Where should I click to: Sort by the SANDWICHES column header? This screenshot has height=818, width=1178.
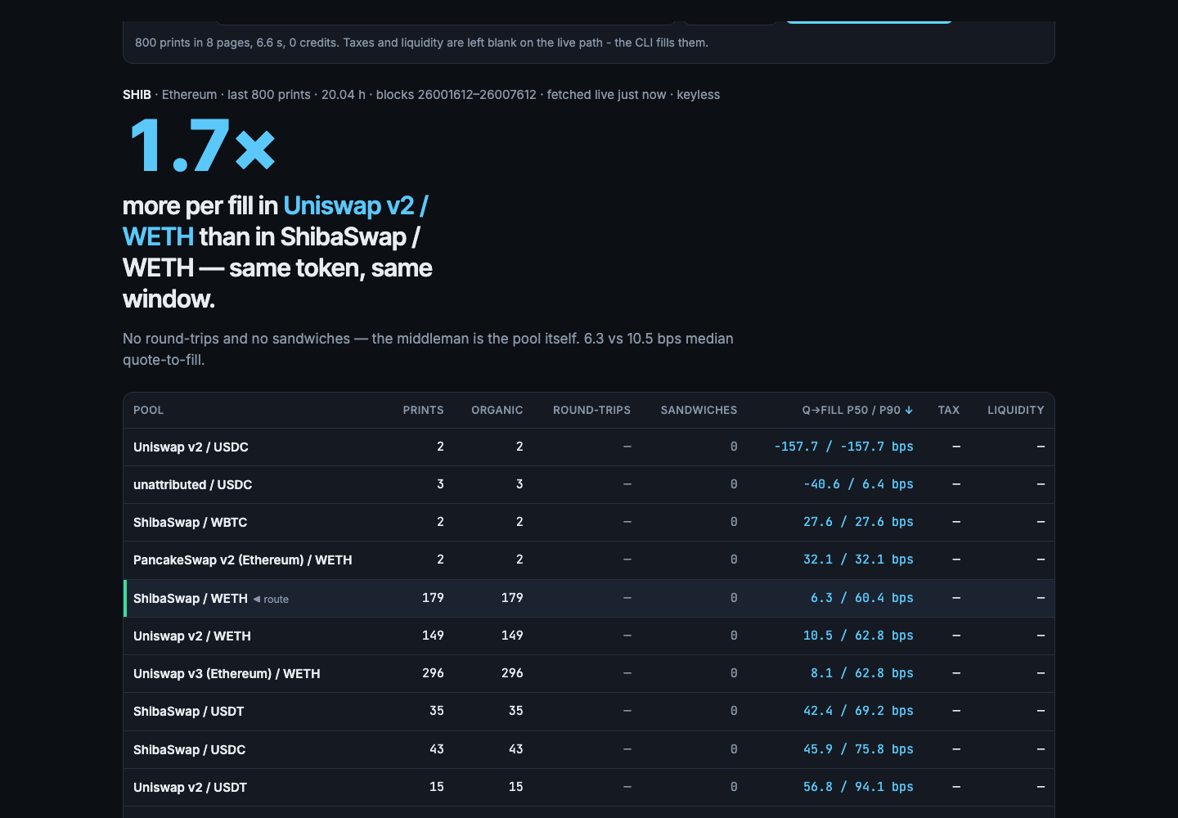[699, 410]
